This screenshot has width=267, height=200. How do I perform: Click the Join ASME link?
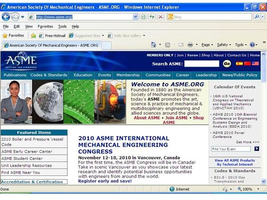coord(177,118)
